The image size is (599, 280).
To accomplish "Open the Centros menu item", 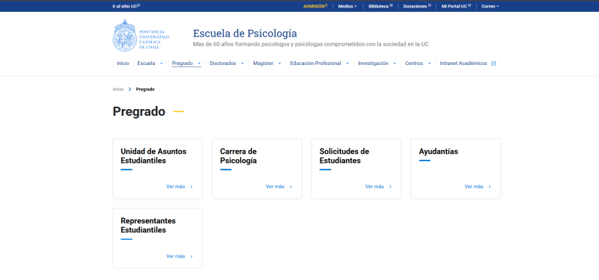I will (x=414, y=63).
